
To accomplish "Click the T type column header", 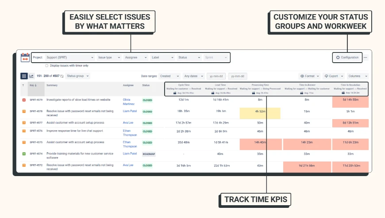I will pos(23,85).
